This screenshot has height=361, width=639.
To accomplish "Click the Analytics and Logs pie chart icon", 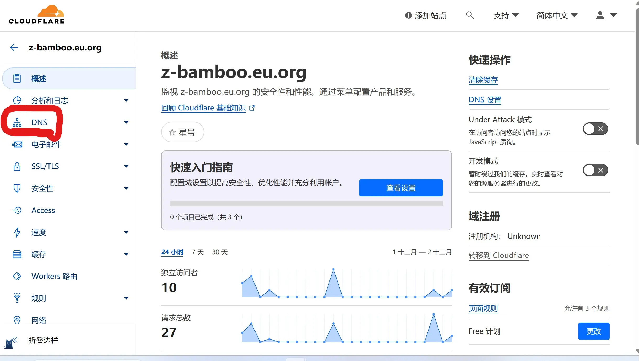I will coord(17,100).
